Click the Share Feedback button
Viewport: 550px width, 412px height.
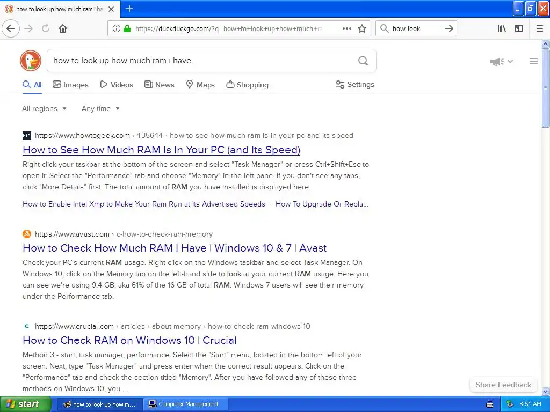click(x=503, y=385)
